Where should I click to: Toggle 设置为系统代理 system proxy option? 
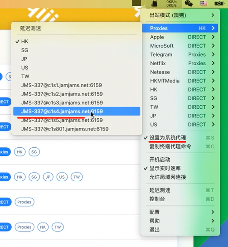click(180, 138)
